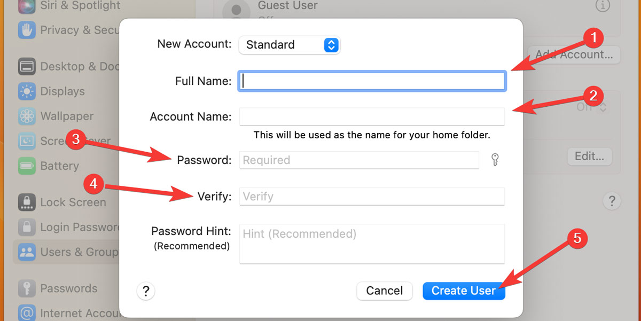Click the Lock Screen sidebar icon

[x=27, y=202]
